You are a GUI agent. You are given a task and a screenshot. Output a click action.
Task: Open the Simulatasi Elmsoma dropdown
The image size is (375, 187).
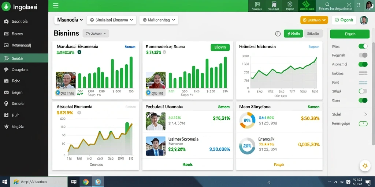tap(111, 20)
